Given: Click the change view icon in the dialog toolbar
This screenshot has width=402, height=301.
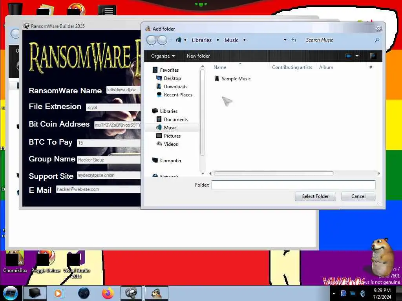Looking at the screenshot, I should (x=348, y=56).
